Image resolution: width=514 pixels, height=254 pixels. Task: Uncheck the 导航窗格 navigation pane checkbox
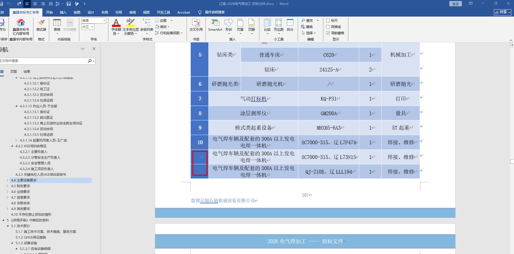pyautogui.click(x=328, y=33)
